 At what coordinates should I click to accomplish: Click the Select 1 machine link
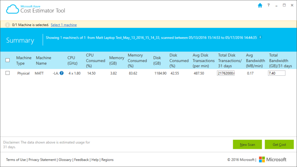(x=63, y=25)
